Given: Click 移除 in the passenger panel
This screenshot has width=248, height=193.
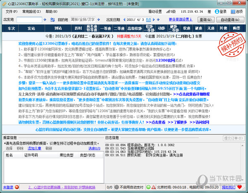Looking at the screenshot, I should (x=20, y=148).
